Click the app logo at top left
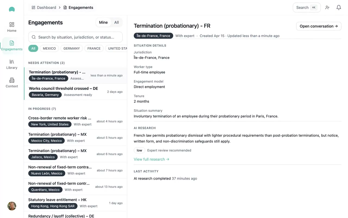 12,9
